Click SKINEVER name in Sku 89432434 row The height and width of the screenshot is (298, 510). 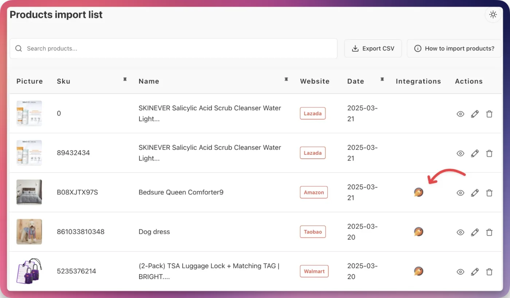click(210, 153)
